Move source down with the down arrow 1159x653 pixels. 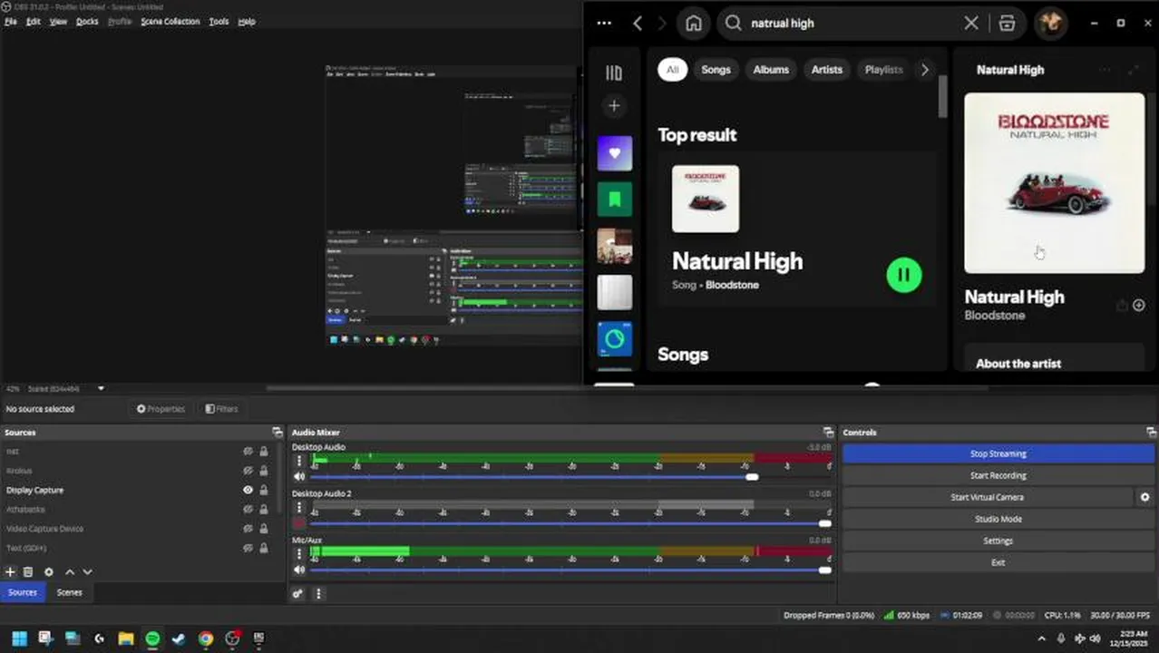point(88,572)
